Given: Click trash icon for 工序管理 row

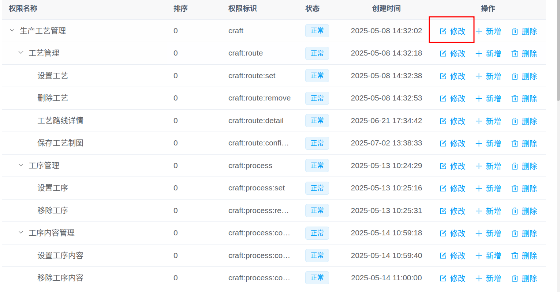Looking at the screenshot, I should tap(515, 166).
